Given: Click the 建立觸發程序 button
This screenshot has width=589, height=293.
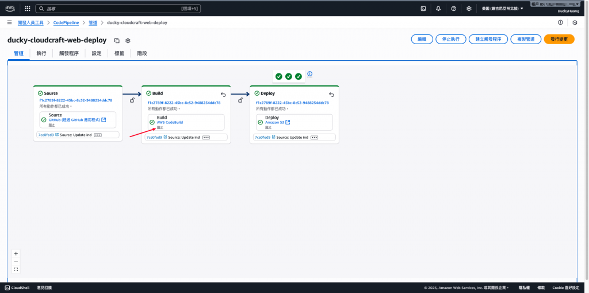Looking at the screenshot, I should click(488, 40).
